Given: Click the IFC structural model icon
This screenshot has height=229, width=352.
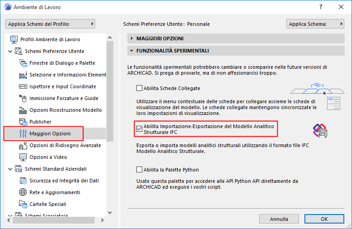Looking at the screenshot, I should coord(320,130).
